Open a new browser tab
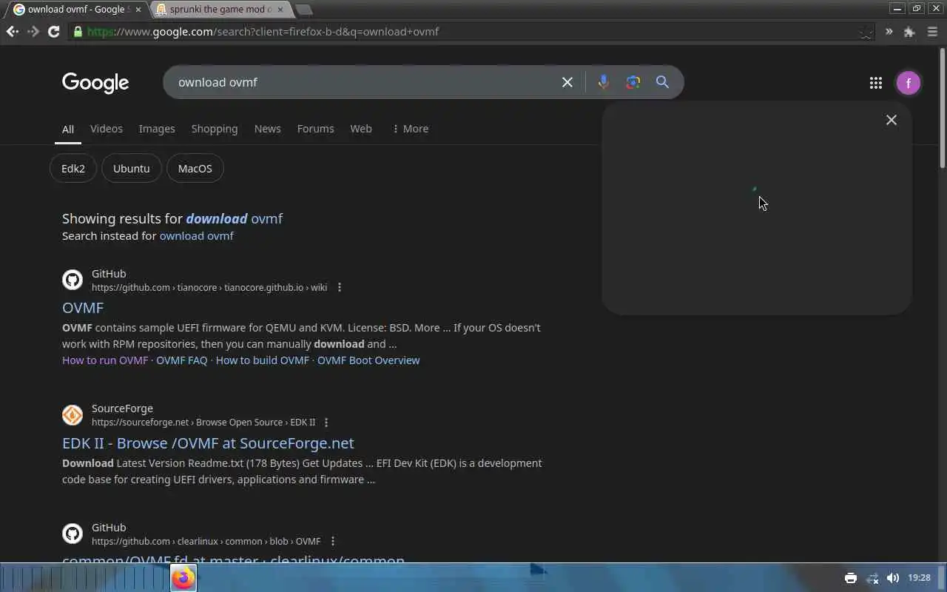Image resolution: width=947 pixels, height=592 pixels. tap(303, 10)
